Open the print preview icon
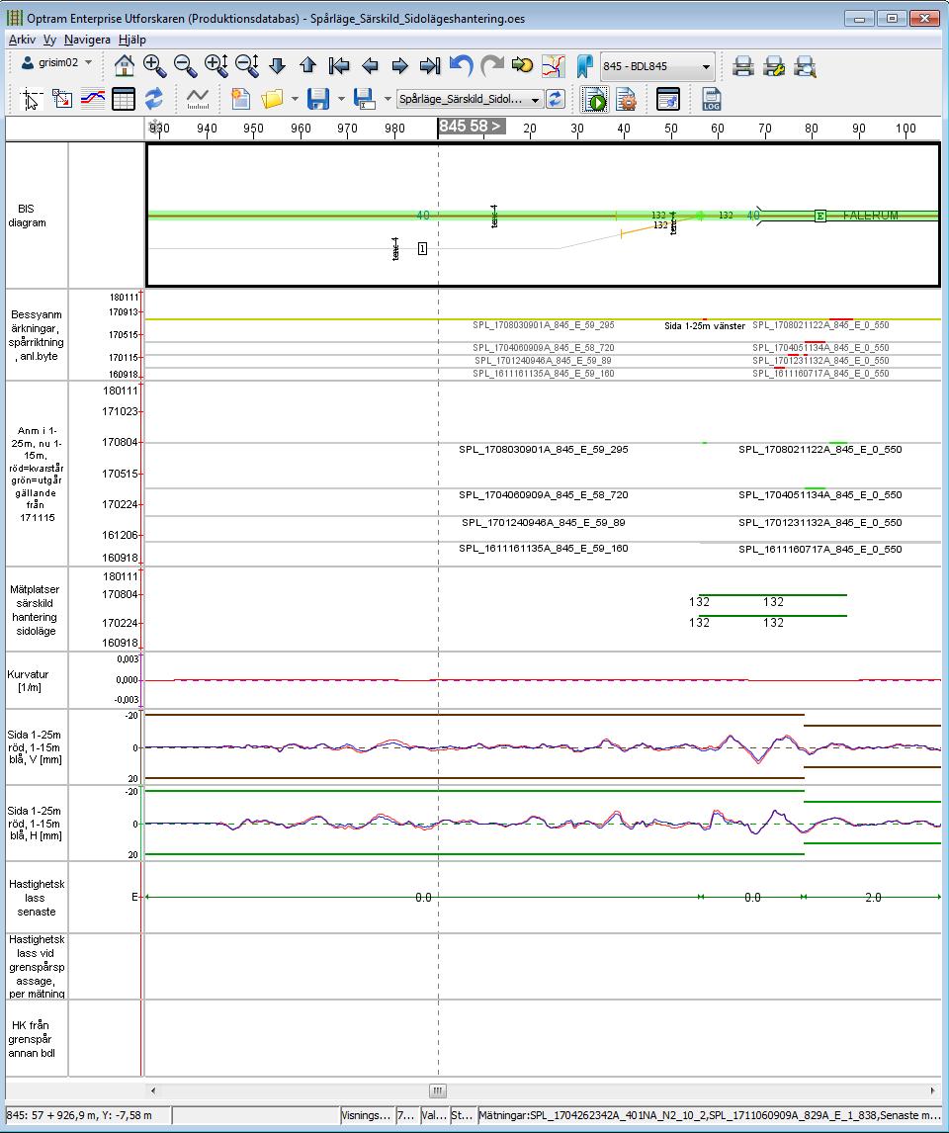The width and height of the screenshot is (949, 1133). (x=805, y=66)
